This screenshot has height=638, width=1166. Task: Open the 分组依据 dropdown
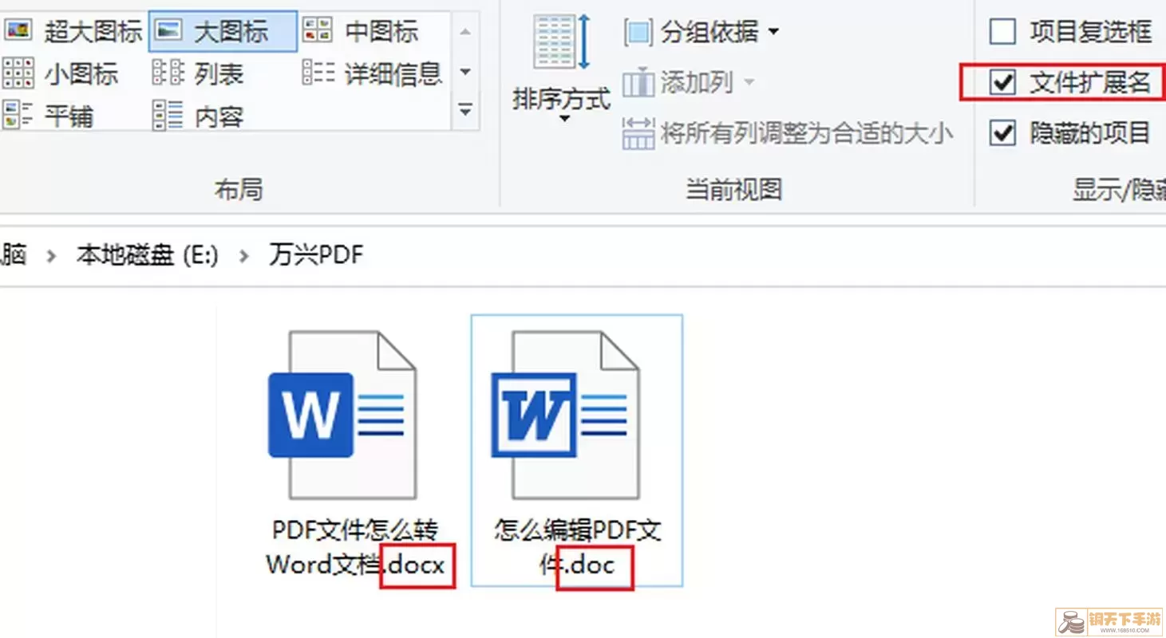702,33
